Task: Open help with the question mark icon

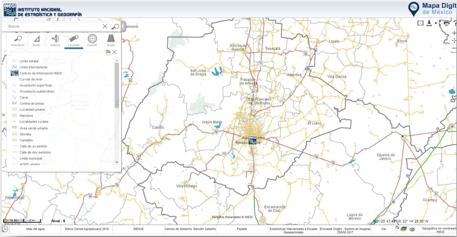Action: pyautogui.click(x=455, y=23)
